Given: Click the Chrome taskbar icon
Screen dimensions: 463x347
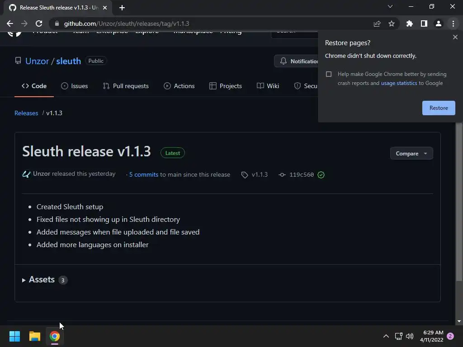Looking at the screenshot, I should pos(55,336).
